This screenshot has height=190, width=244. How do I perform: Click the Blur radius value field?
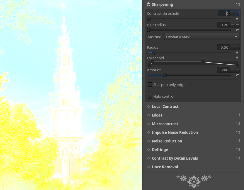coord(223,25)
